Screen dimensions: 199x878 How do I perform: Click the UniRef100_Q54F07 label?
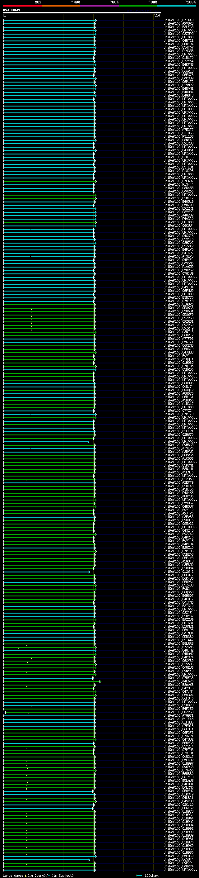(x=178, y=47)
